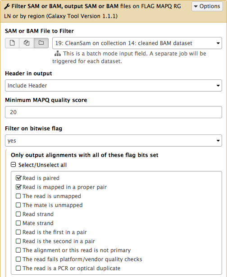227x277 pixels.
Task: Click the wrench tool icon in header
Action: [7, 7]
